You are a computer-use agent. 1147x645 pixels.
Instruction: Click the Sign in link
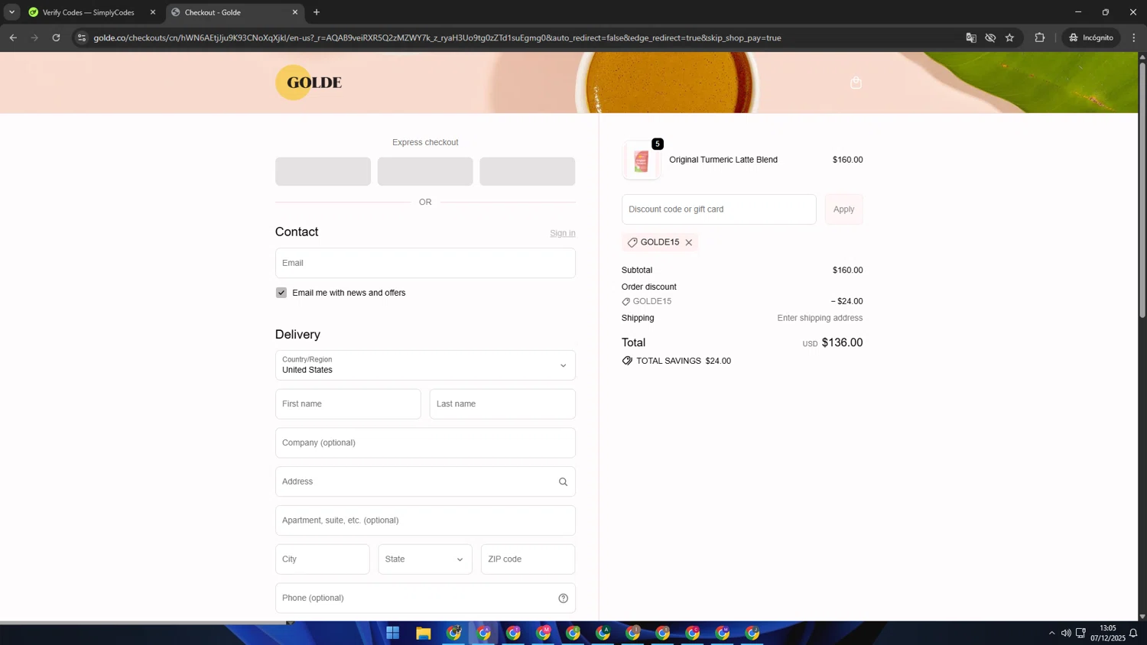563,233
